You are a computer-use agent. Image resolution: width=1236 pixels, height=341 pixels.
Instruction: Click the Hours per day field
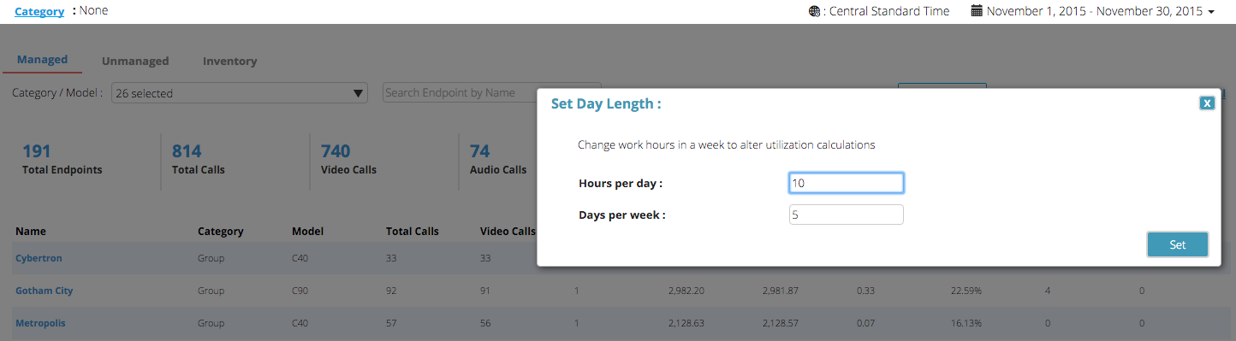point(846,183)
